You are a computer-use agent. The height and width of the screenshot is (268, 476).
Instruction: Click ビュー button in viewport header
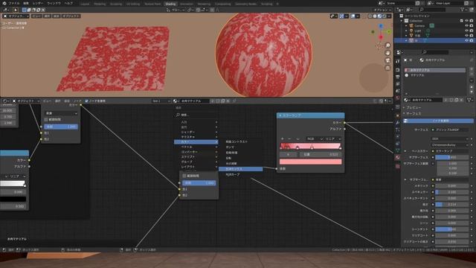36,16
